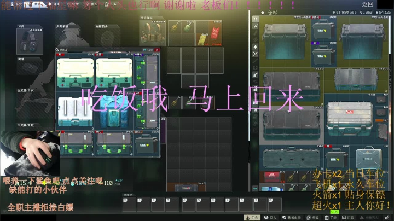Select quick slot V

point(129,205)
